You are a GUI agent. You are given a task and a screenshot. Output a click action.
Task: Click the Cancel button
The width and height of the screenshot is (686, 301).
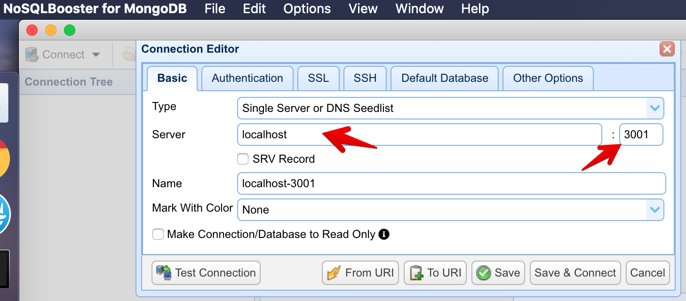point(647,273)
